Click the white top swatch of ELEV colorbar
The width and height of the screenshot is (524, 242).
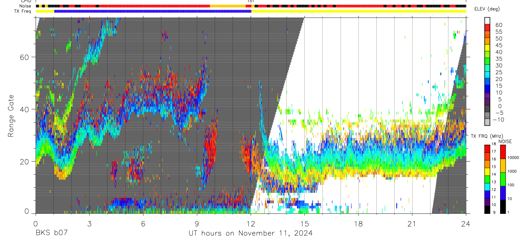pos(487,21)
